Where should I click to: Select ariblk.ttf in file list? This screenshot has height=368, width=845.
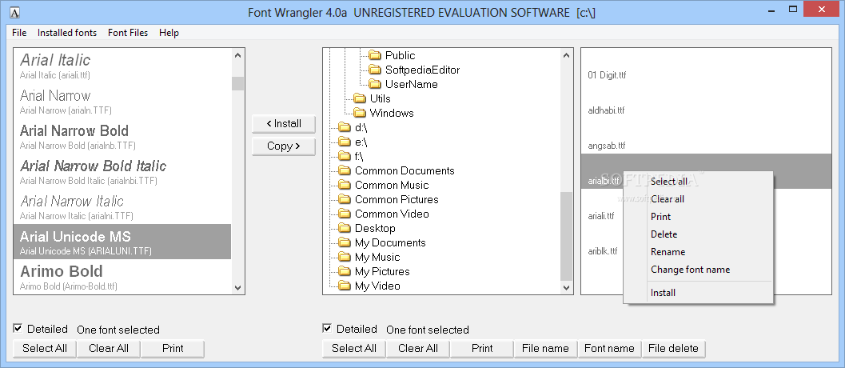click(x=603, y=251)
